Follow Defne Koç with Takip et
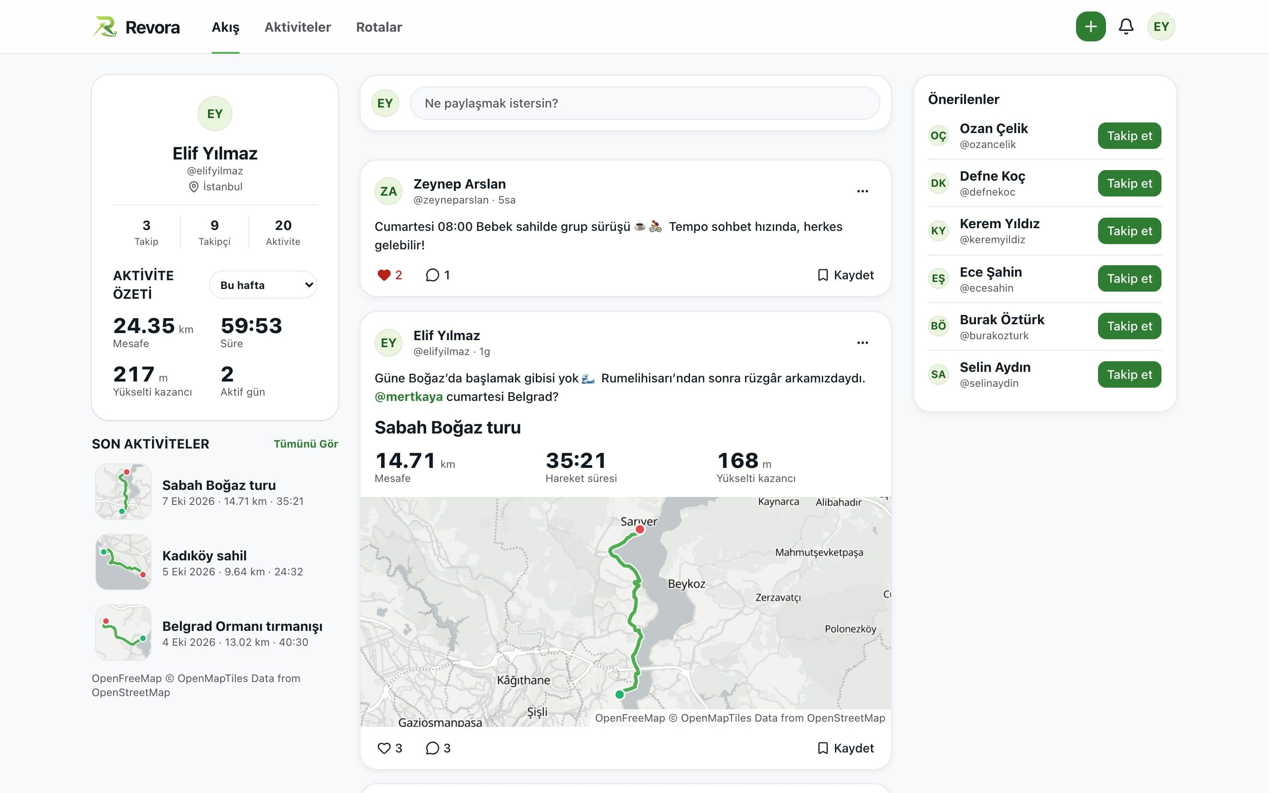 (x=1129, y=183)
